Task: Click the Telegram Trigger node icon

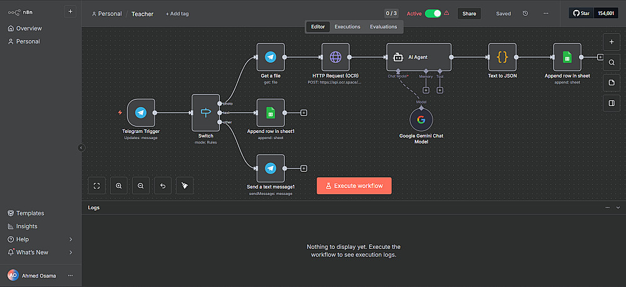Action: (140, 113)
